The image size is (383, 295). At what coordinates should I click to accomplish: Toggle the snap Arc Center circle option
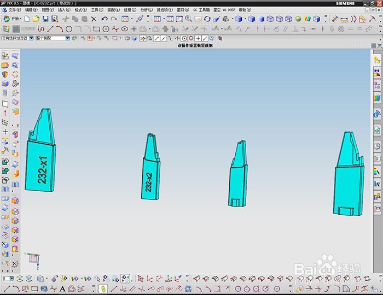click(x=184, y=38)
